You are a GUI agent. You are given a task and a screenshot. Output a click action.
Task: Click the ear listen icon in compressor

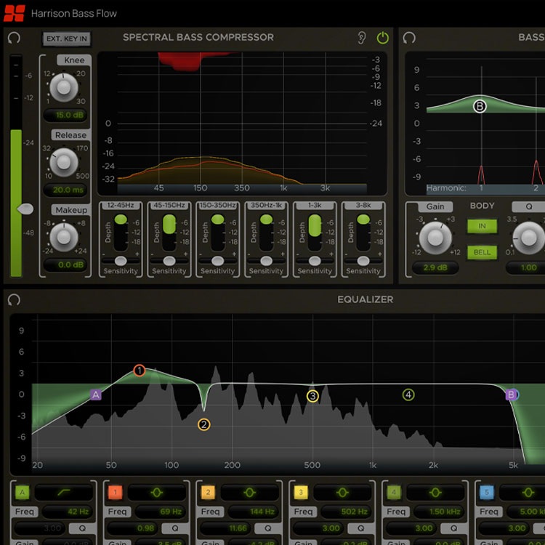pos(361,38)
